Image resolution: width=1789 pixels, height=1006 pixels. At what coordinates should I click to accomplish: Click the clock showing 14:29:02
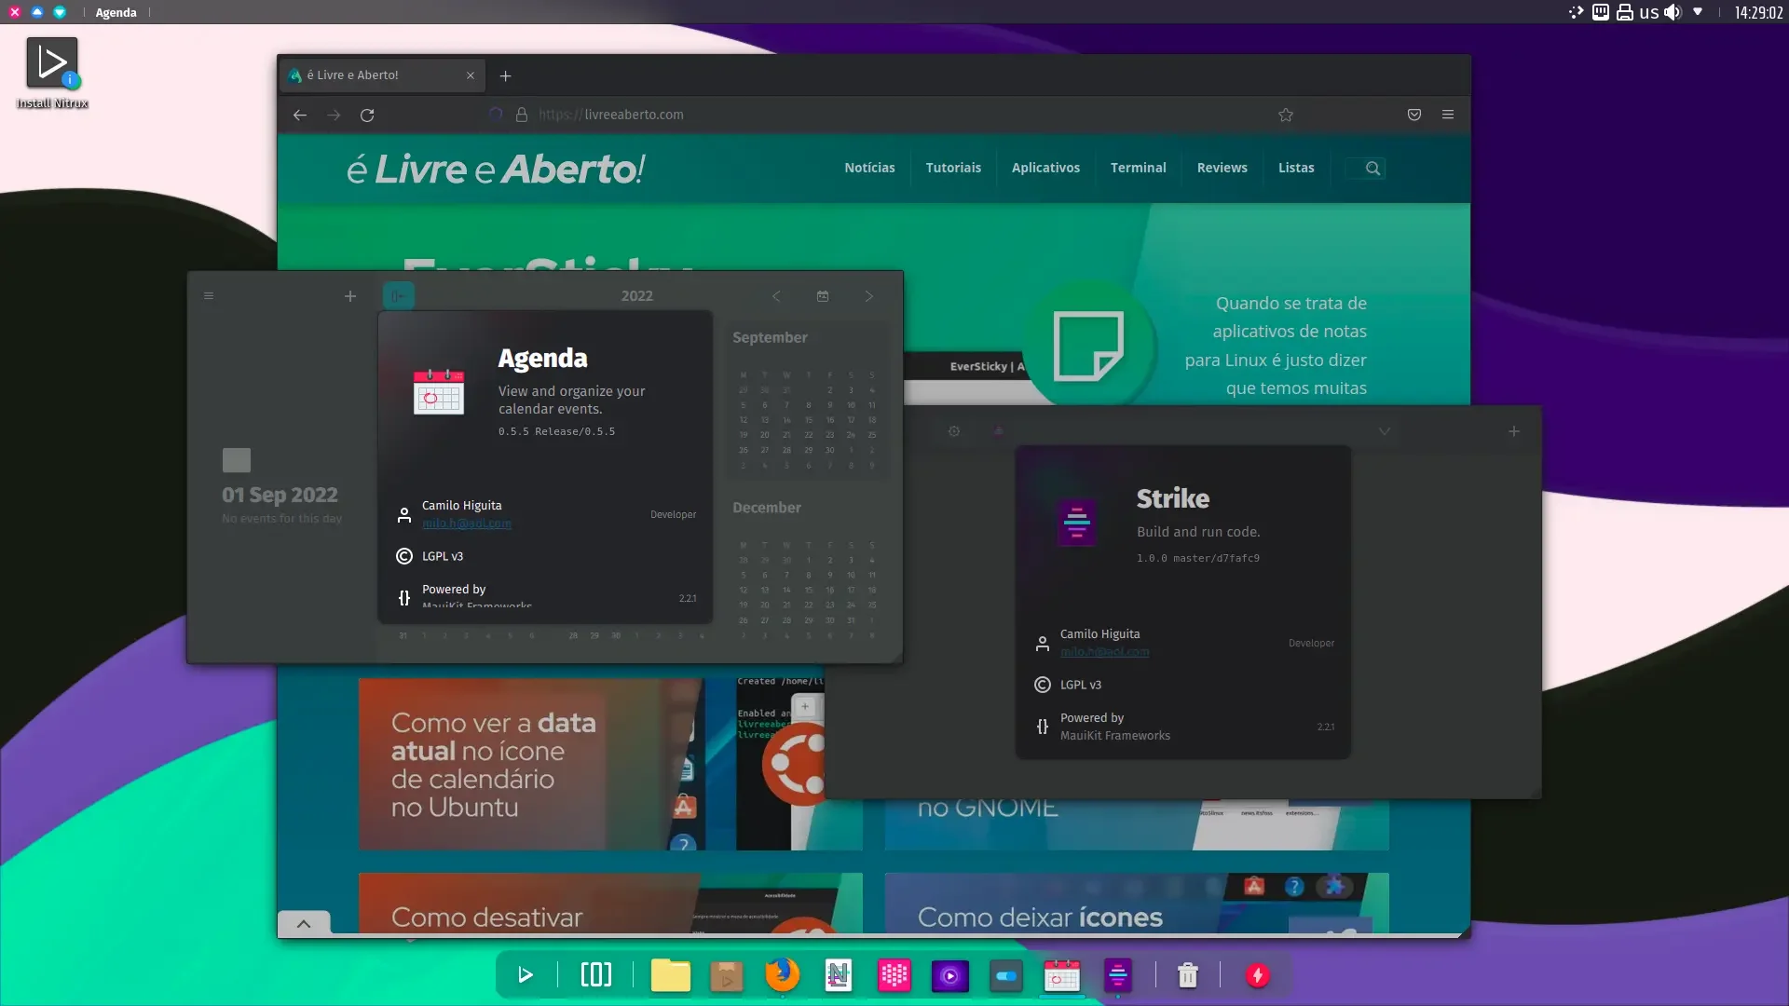[x=1759, y=12]
